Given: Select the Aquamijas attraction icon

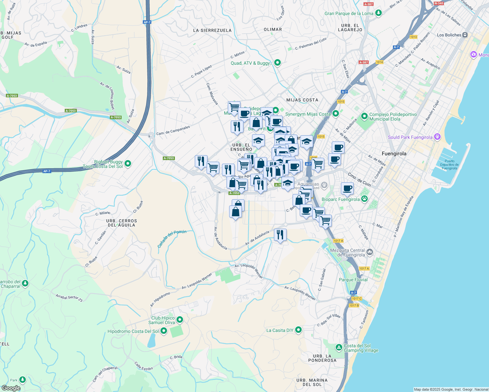Looking at the screenshot, I should 324,185.
